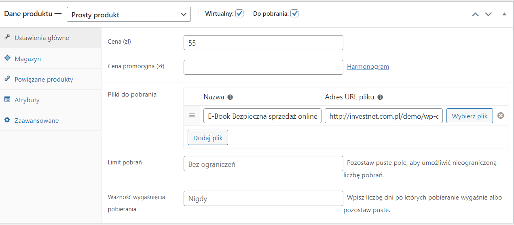Click the chain link icon for Powiązane produkty
The image size is (514, 225).
click(7, 79)
